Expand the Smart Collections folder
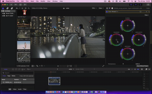This screenshot has width=152, height=94. click(x=3, y=13)
